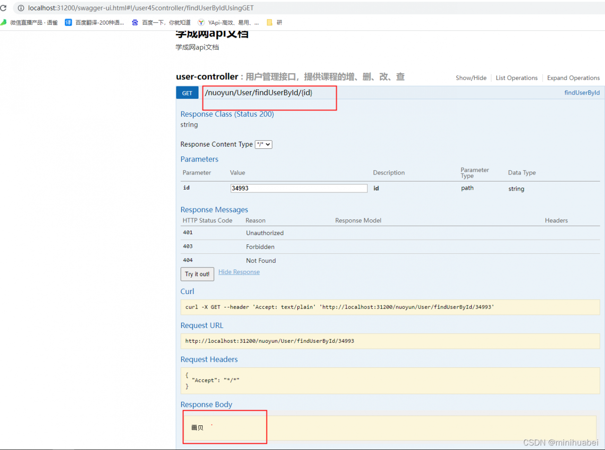This screenshot has height=450, width=605.
Task: Click the GET method badge
Action: tap(187, 93)
